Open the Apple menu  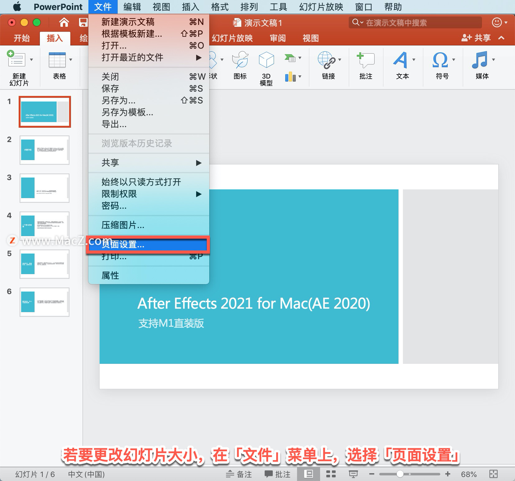pos(17,7)
